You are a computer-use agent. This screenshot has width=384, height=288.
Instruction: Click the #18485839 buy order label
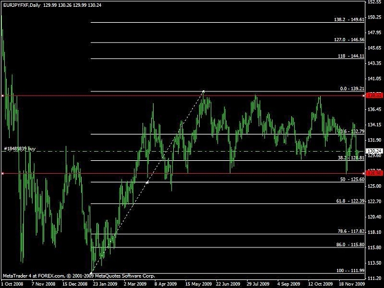20,149
